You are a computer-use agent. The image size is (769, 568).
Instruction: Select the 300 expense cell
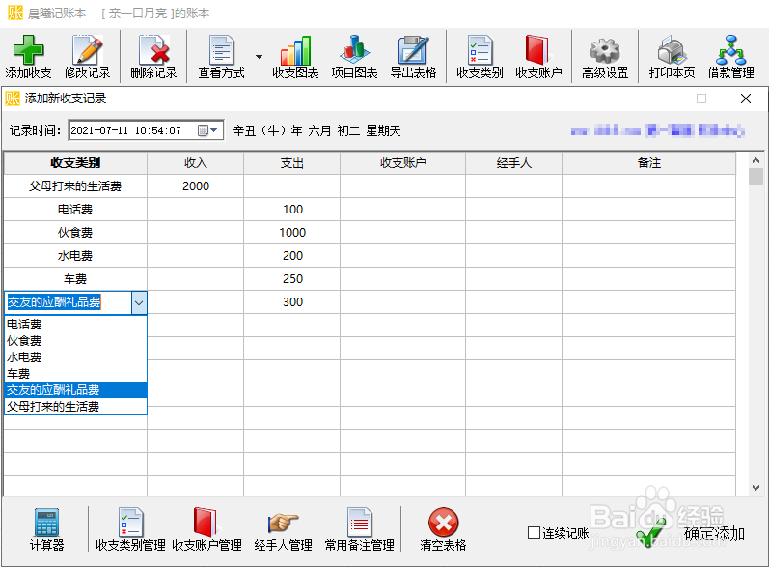click(291, 302)
